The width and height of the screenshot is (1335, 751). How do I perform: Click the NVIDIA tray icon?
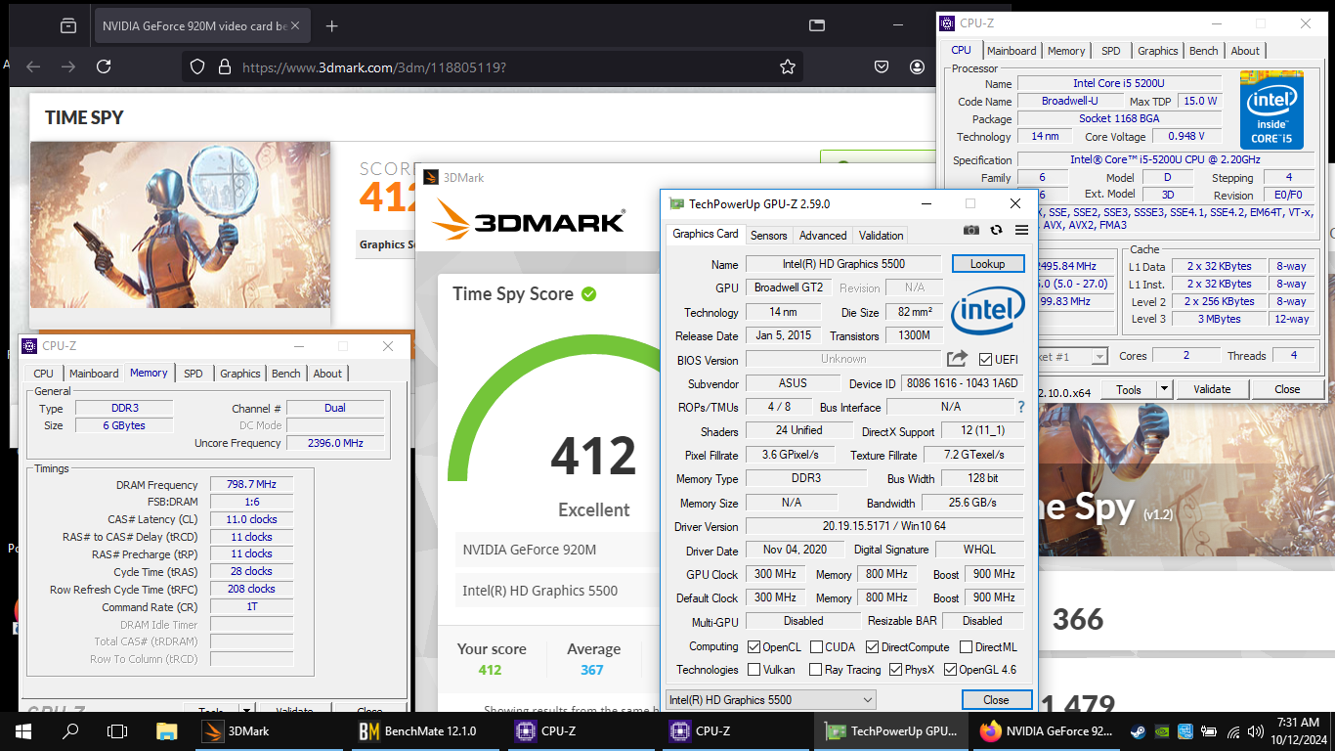[1162, 730]
